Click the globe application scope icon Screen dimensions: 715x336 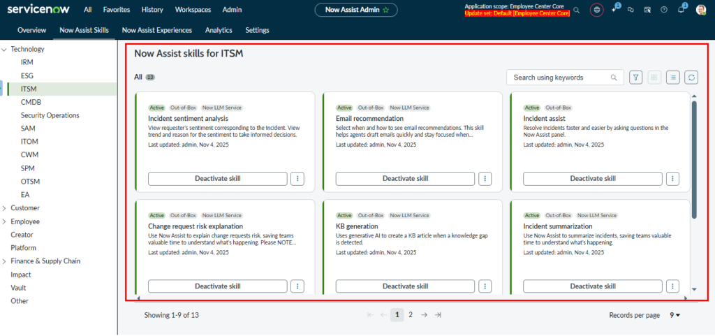pos(596,10)
